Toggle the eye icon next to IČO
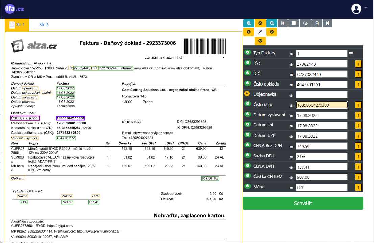 click(291, 64)
